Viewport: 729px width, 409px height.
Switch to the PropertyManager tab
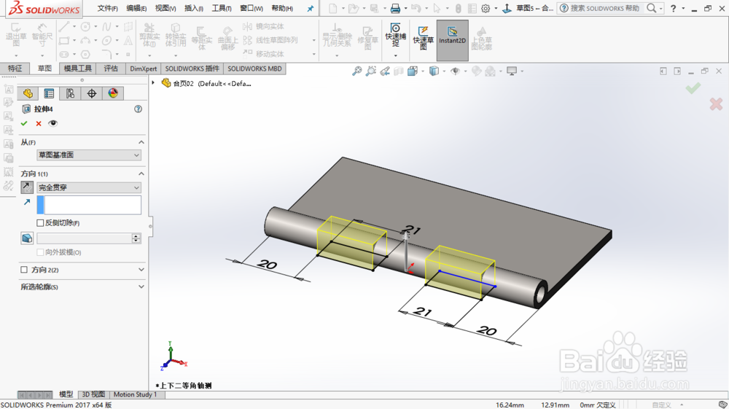pyautogui.click(x=49, y=93)
